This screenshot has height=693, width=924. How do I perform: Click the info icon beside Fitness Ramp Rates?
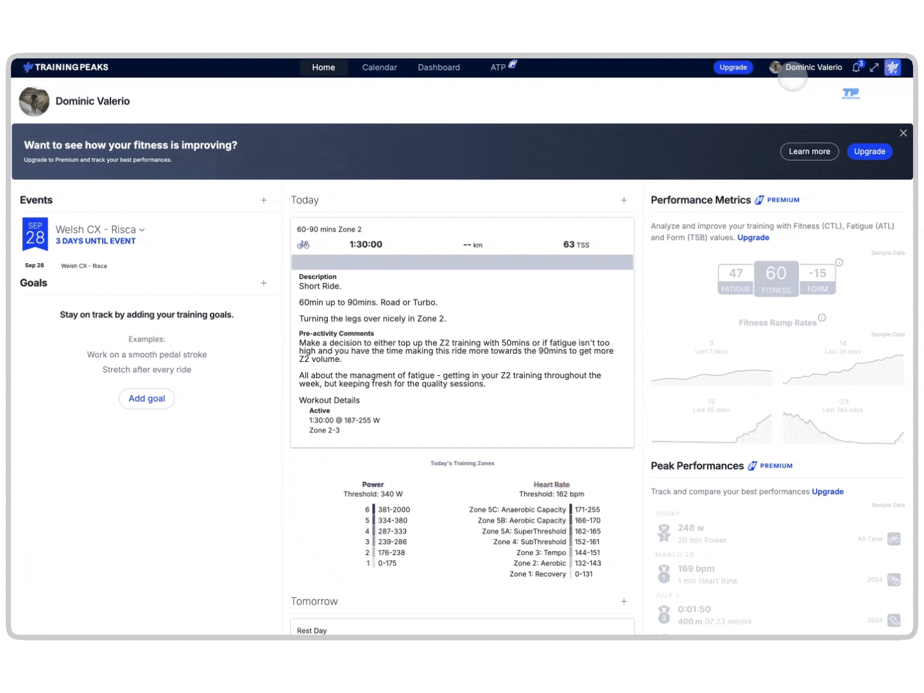822,318
